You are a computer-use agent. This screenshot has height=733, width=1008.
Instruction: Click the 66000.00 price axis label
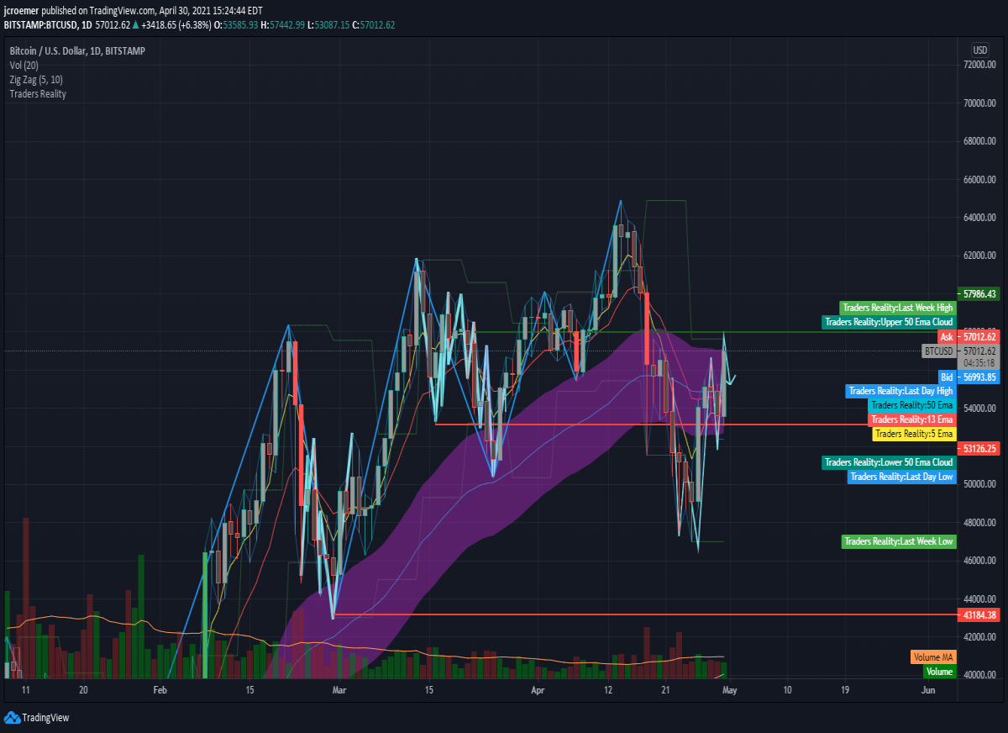pyautogui.click(x=980, y=180)
